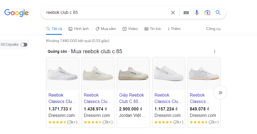Click the price 1.371.733 đ
This screenshot has height=134, width=257.
coord(60,109)
